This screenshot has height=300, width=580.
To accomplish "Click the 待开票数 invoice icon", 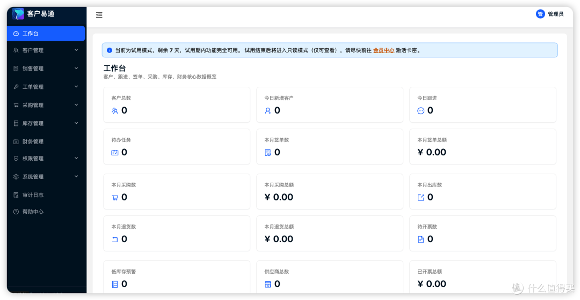I will 421,239.
